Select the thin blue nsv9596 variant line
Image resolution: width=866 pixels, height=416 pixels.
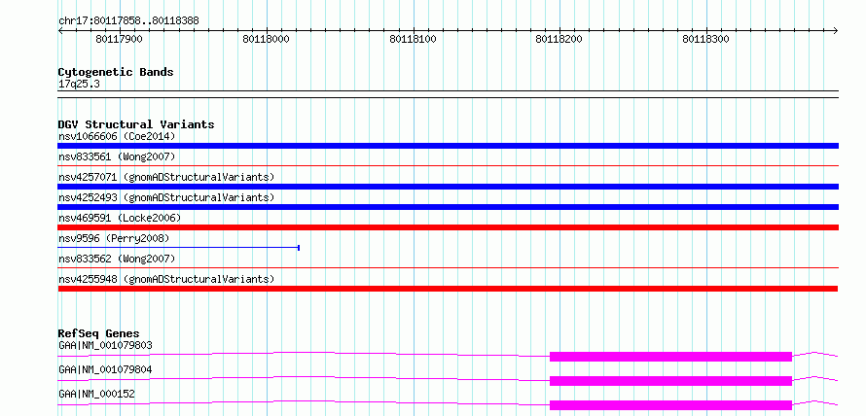click(178, 248)
